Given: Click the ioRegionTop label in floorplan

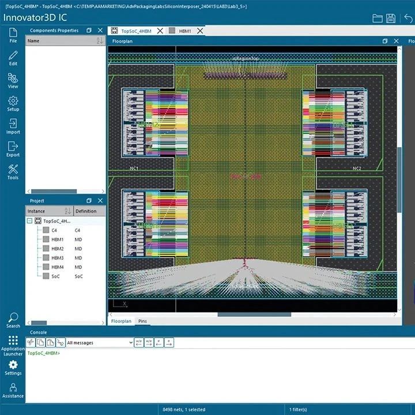Looking at the screenshot, I should click(246, 58).
